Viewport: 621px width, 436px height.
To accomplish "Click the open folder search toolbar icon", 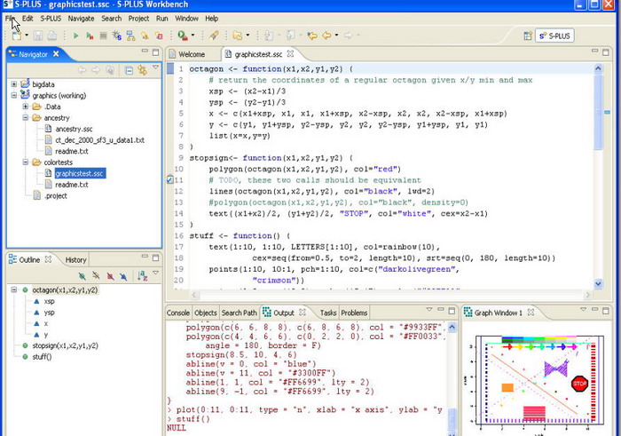I will click(x=238, y=36).
